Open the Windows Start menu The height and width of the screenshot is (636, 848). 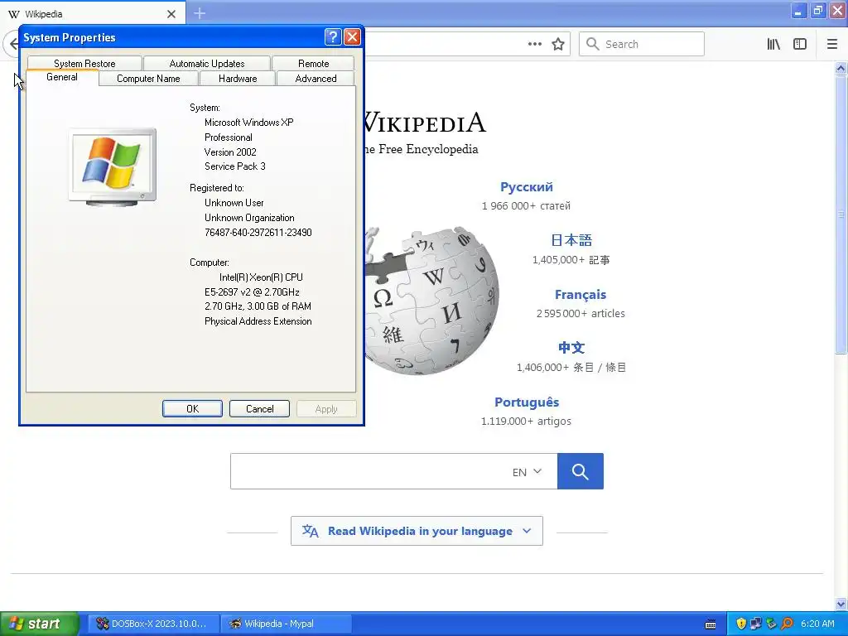click(x=40, y=624)
